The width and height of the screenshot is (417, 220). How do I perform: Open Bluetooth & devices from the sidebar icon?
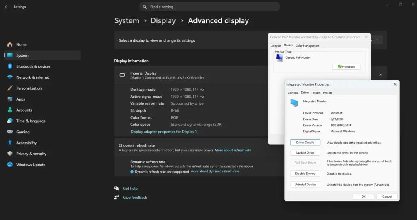click(x=10, y=66)
